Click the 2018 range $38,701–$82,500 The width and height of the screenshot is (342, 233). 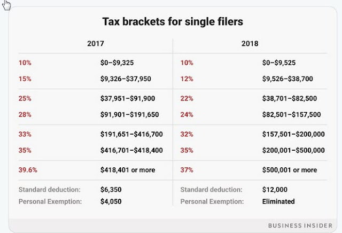(289, 99)
